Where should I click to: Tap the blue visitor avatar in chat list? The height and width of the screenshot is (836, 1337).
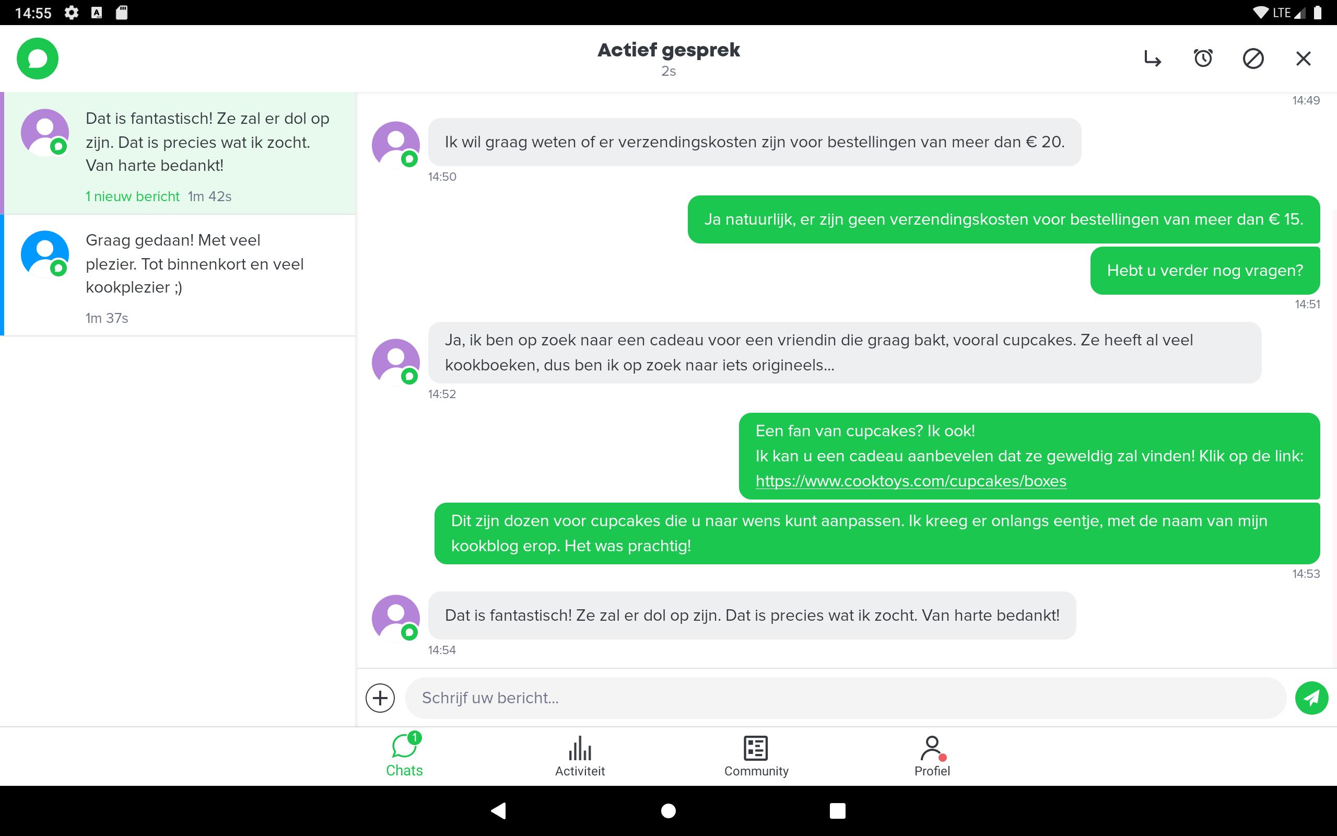pos(45,254)
